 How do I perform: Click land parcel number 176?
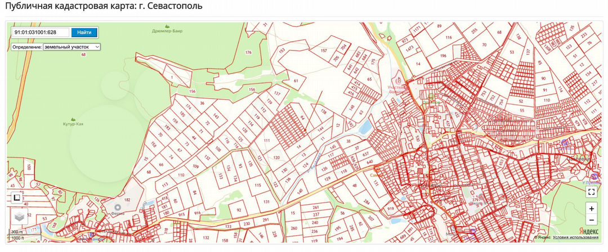pos(248,52)
